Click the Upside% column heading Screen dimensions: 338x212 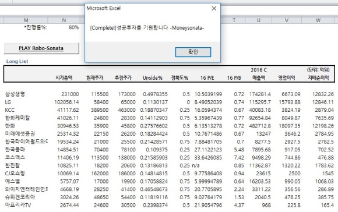tap(153, 77)
